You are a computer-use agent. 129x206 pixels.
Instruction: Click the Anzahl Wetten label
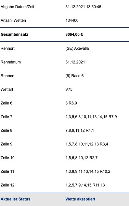(x=13, y=21)
